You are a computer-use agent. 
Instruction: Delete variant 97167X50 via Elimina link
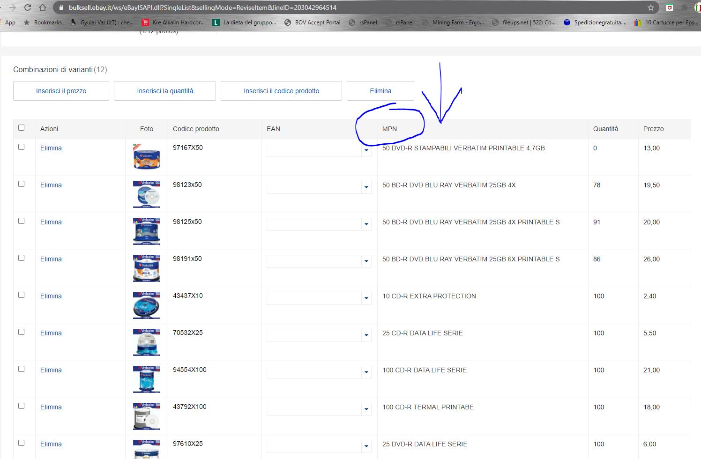click(51, 148)
